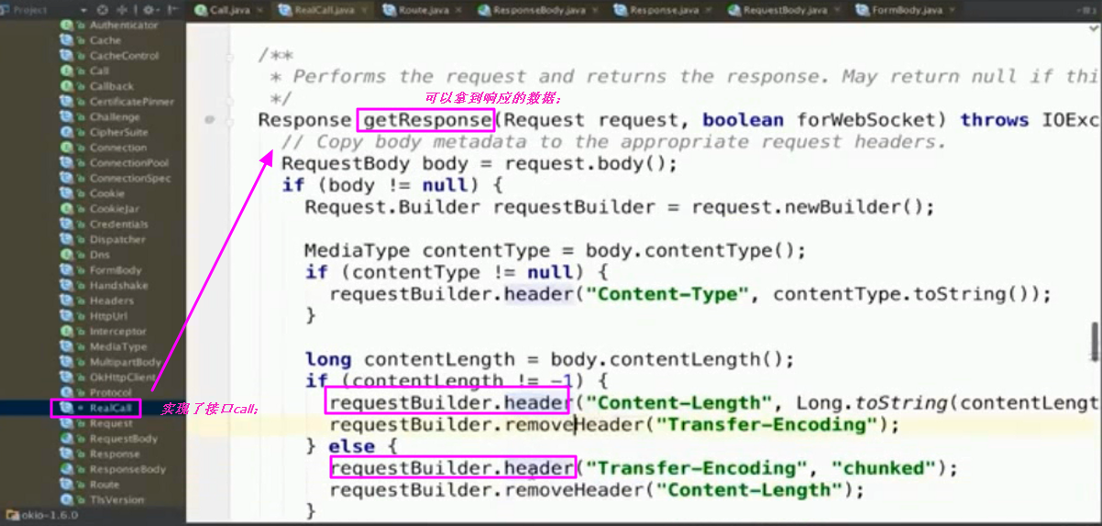Close the Route.java tab
Viewport: 1102px width, 526px height.
point(457,10)
